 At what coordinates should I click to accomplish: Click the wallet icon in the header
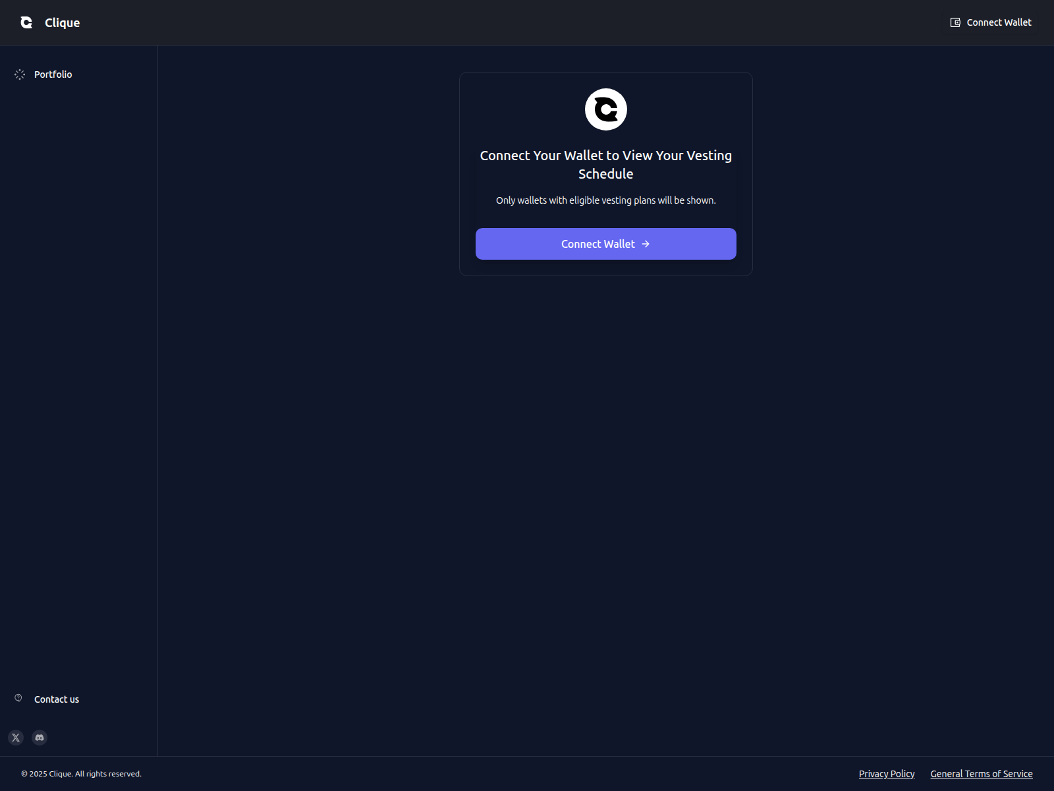(955, 22)
